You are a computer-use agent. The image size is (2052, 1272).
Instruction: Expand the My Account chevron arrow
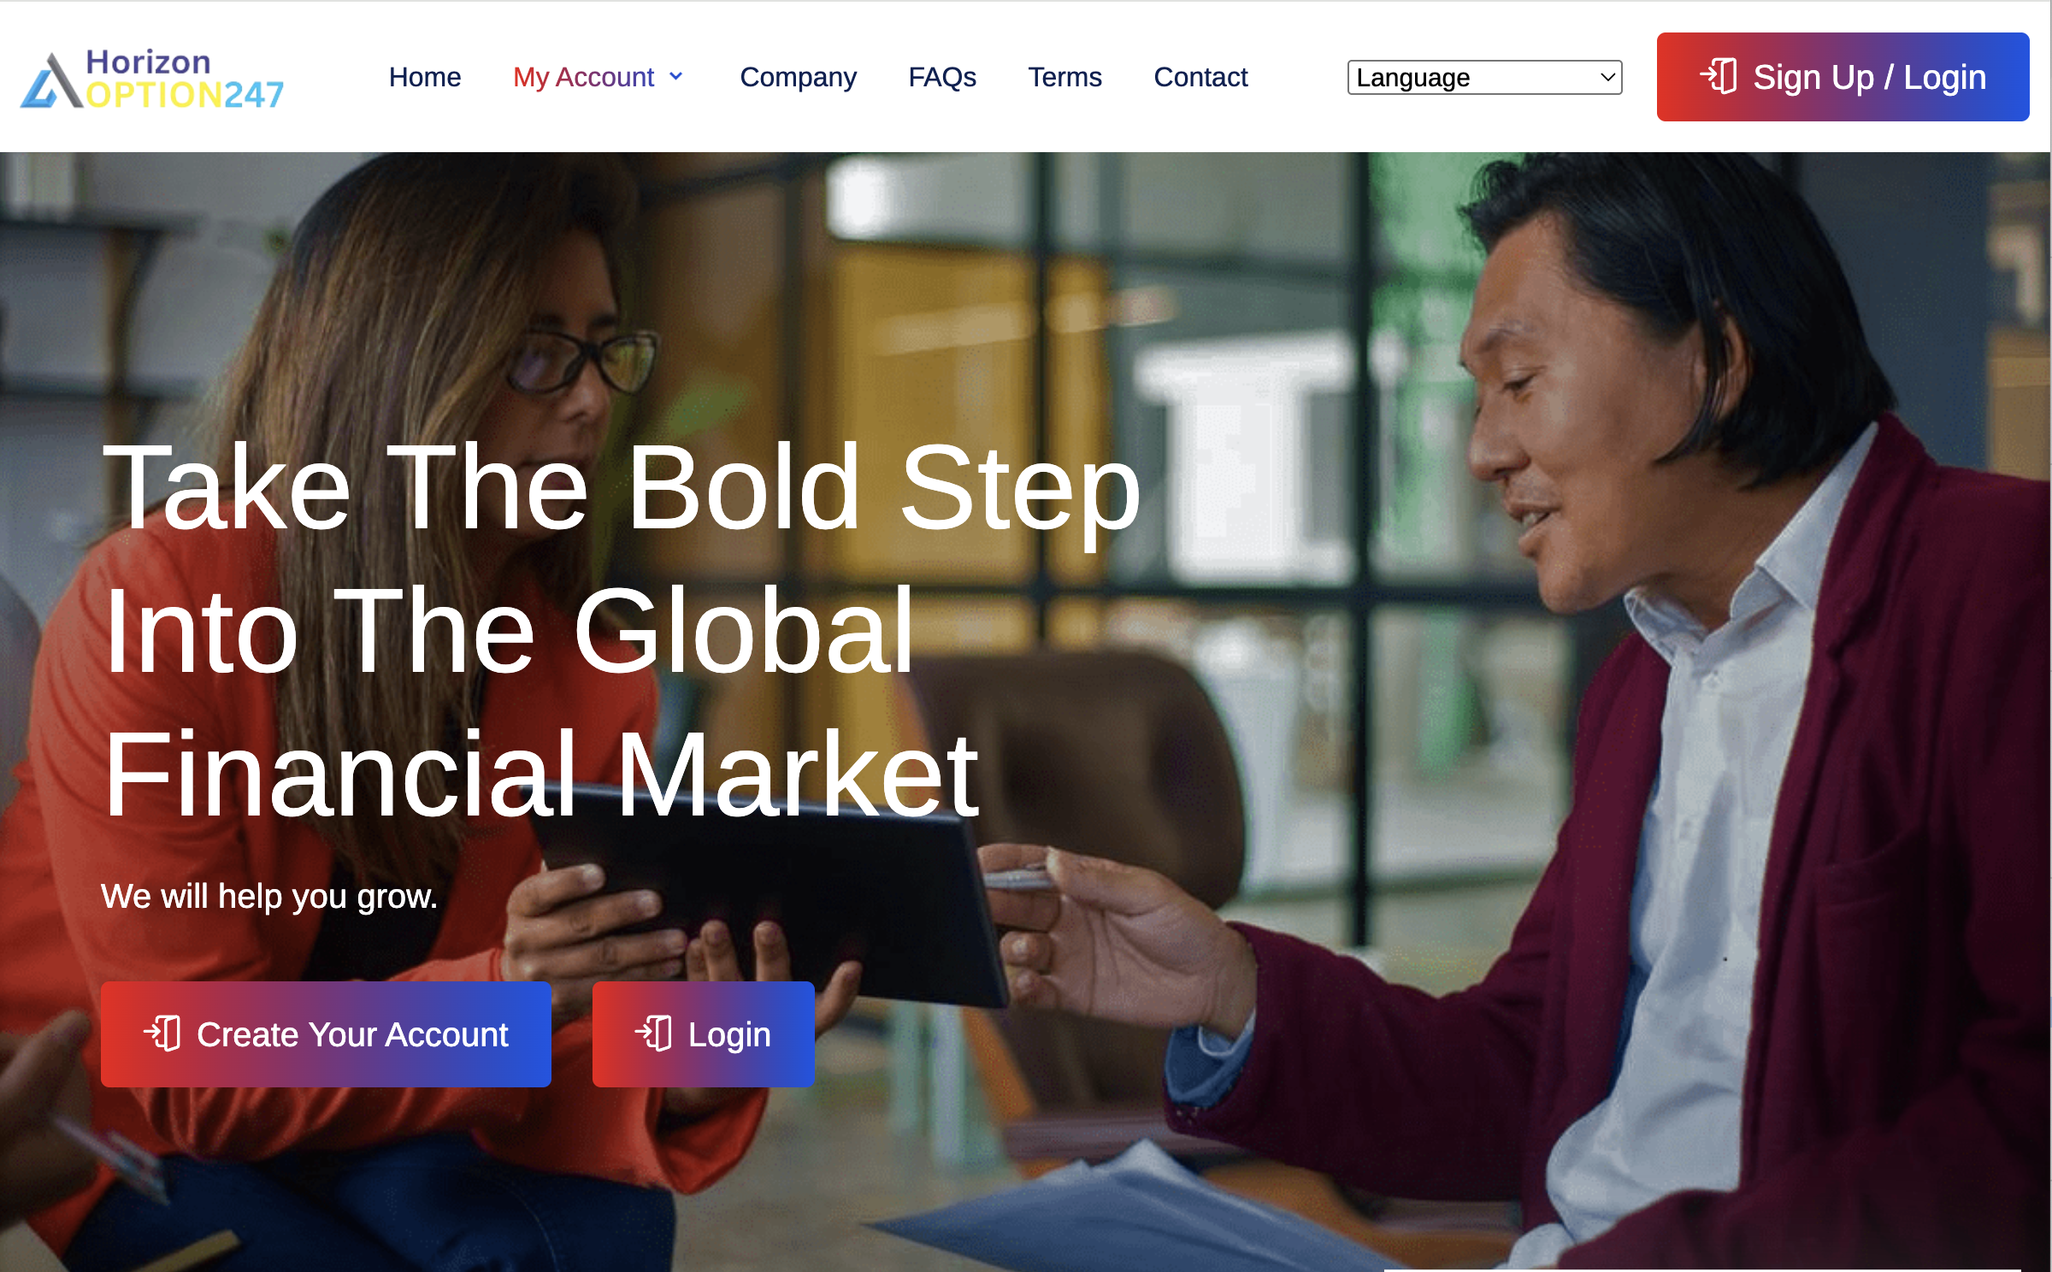pos(676,76)
